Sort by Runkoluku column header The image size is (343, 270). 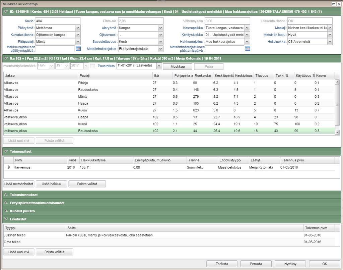[203, 75]
